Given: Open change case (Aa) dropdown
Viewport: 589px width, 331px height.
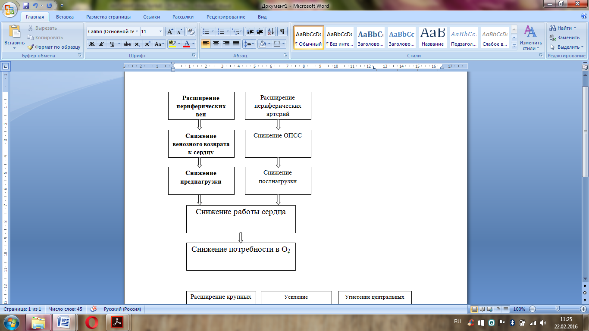Looking at the screenshot, I should click(x=160, y=44).
